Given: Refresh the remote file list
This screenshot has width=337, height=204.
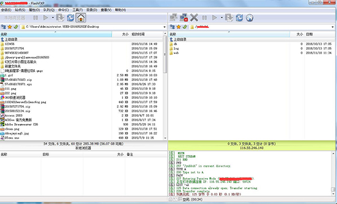Looking at the screenshot, I should 239,17.
